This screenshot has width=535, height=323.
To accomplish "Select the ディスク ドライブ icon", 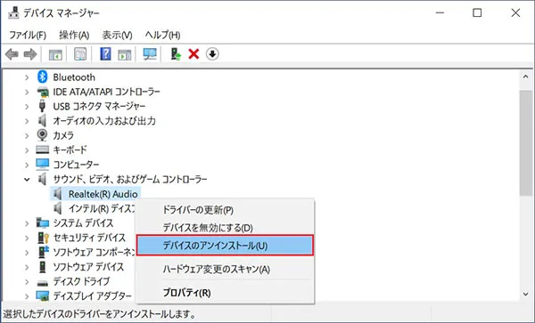I will pos(43,282).
